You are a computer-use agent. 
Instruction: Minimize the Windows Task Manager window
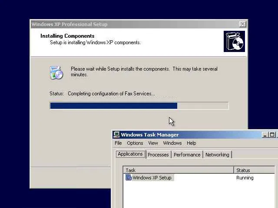pyautogui.click(x=265, y=135)
